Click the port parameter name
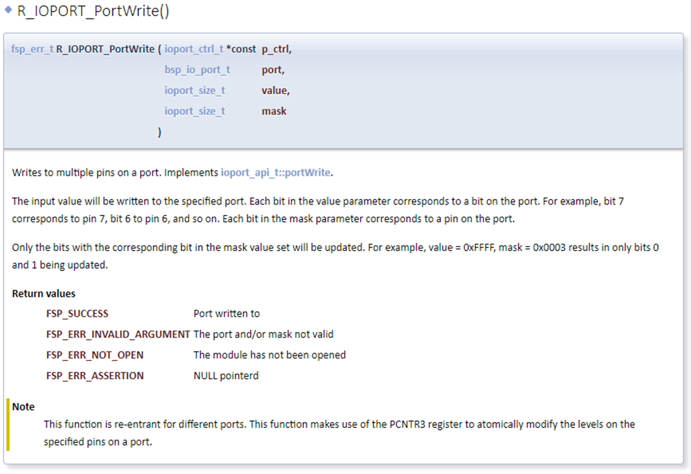Viewport: 691px width, 474px height. [273, 70]
